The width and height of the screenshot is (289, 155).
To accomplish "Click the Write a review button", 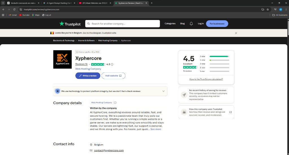I will click(x=88, y=76).
